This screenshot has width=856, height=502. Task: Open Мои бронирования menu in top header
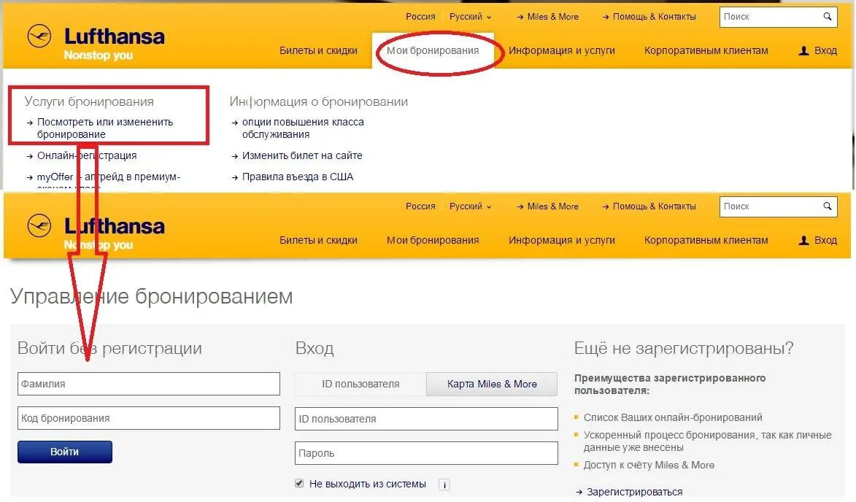click(432, 51)
